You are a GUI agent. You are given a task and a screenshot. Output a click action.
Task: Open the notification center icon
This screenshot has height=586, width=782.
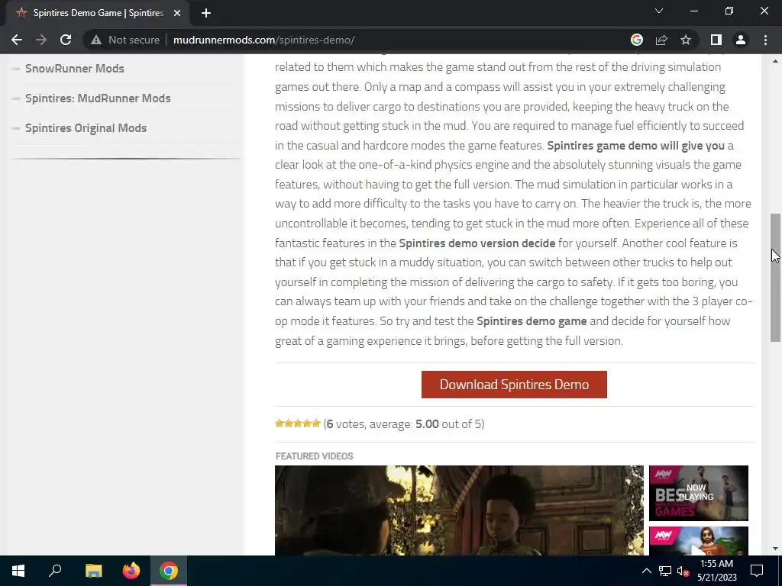click(757, 571)
